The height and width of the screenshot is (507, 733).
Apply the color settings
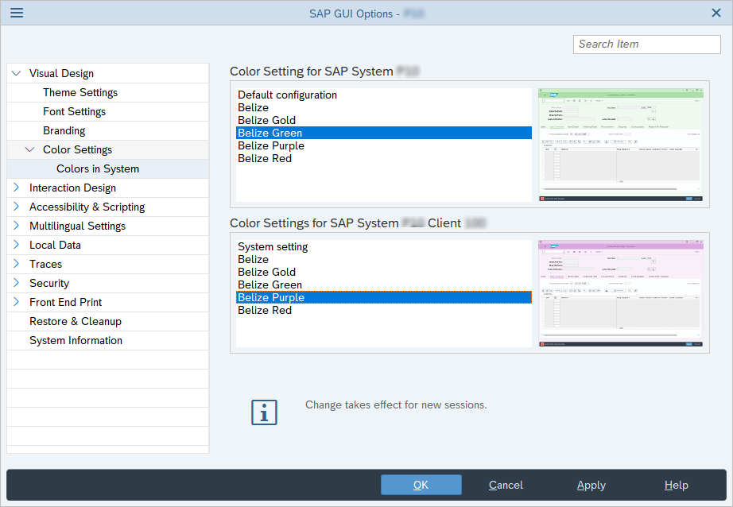pos(591,485)
